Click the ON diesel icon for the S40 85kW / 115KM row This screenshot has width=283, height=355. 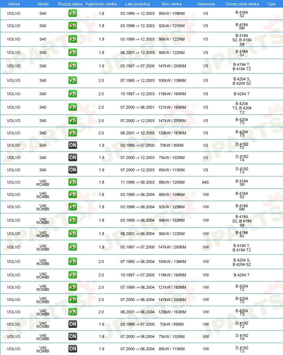click(x=73, y=170)
